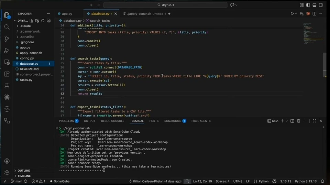Go back in navigation history

click(92, 5)
